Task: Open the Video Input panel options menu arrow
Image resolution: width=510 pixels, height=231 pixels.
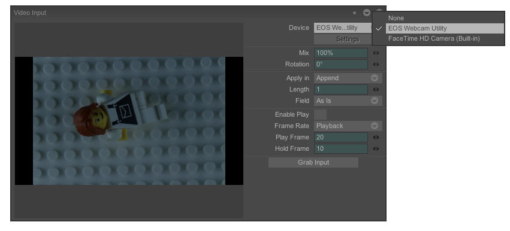Action: [x=367, y=13]
